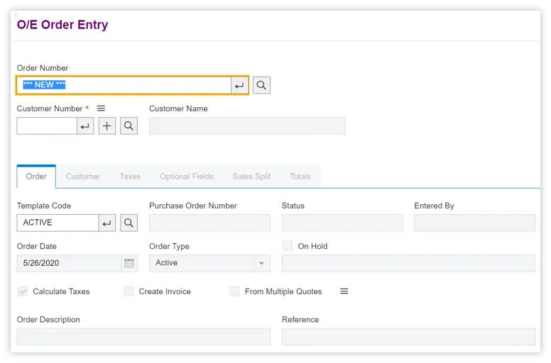Click the Template Code enter arrow icon
The height and width of the screenshot is (363, 551).
pos(107,223)
